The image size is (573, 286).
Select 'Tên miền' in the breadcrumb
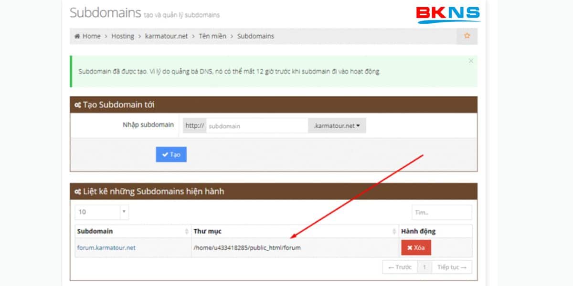pos(212,36)
